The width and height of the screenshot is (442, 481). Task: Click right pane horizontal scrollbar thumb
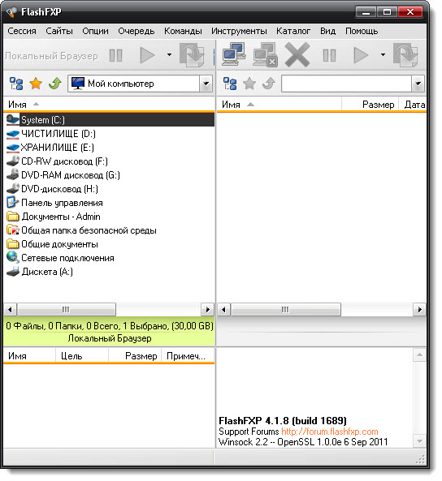pos(286,310)
